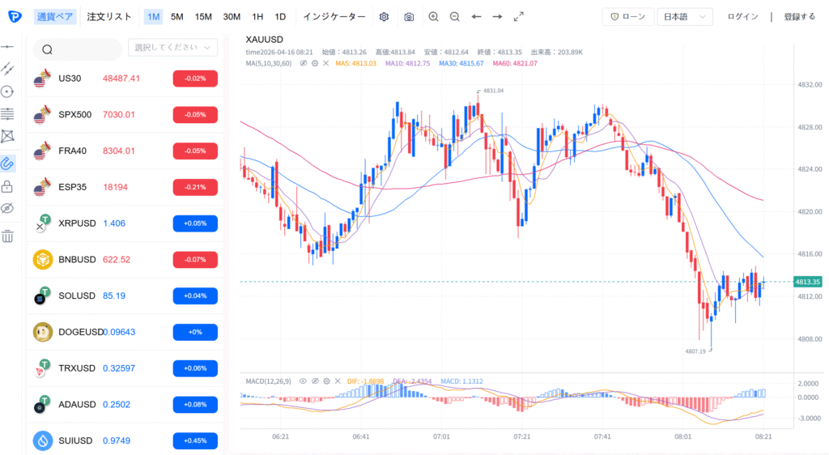This screenshot has width=829, height=455.
Task: Click the 4813.35 current price label
Action: 807,282
